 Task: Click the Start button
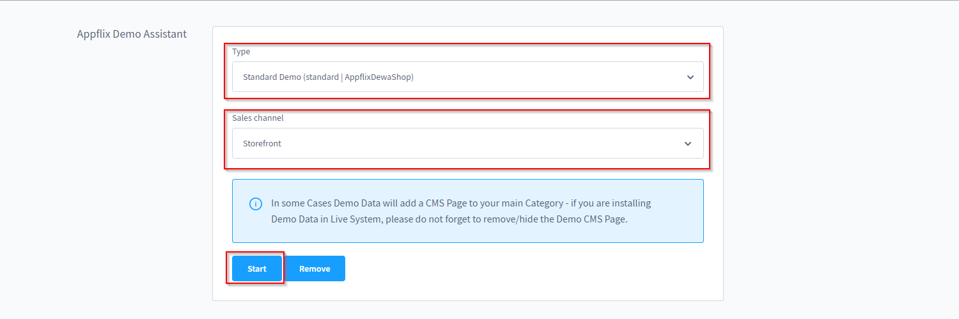256,268
